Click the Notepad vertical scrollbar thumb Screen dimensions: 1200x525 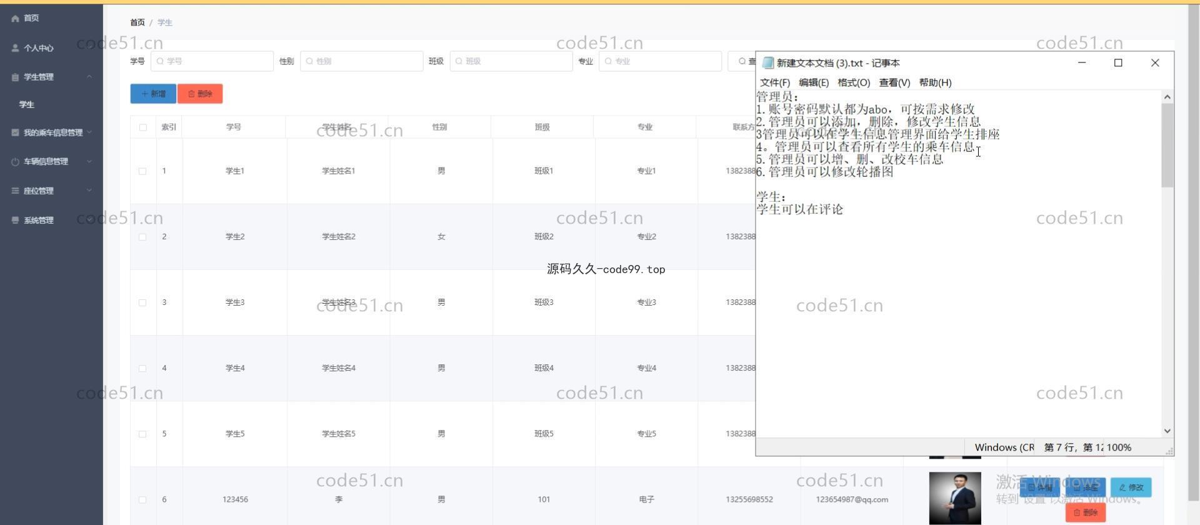1167,145
